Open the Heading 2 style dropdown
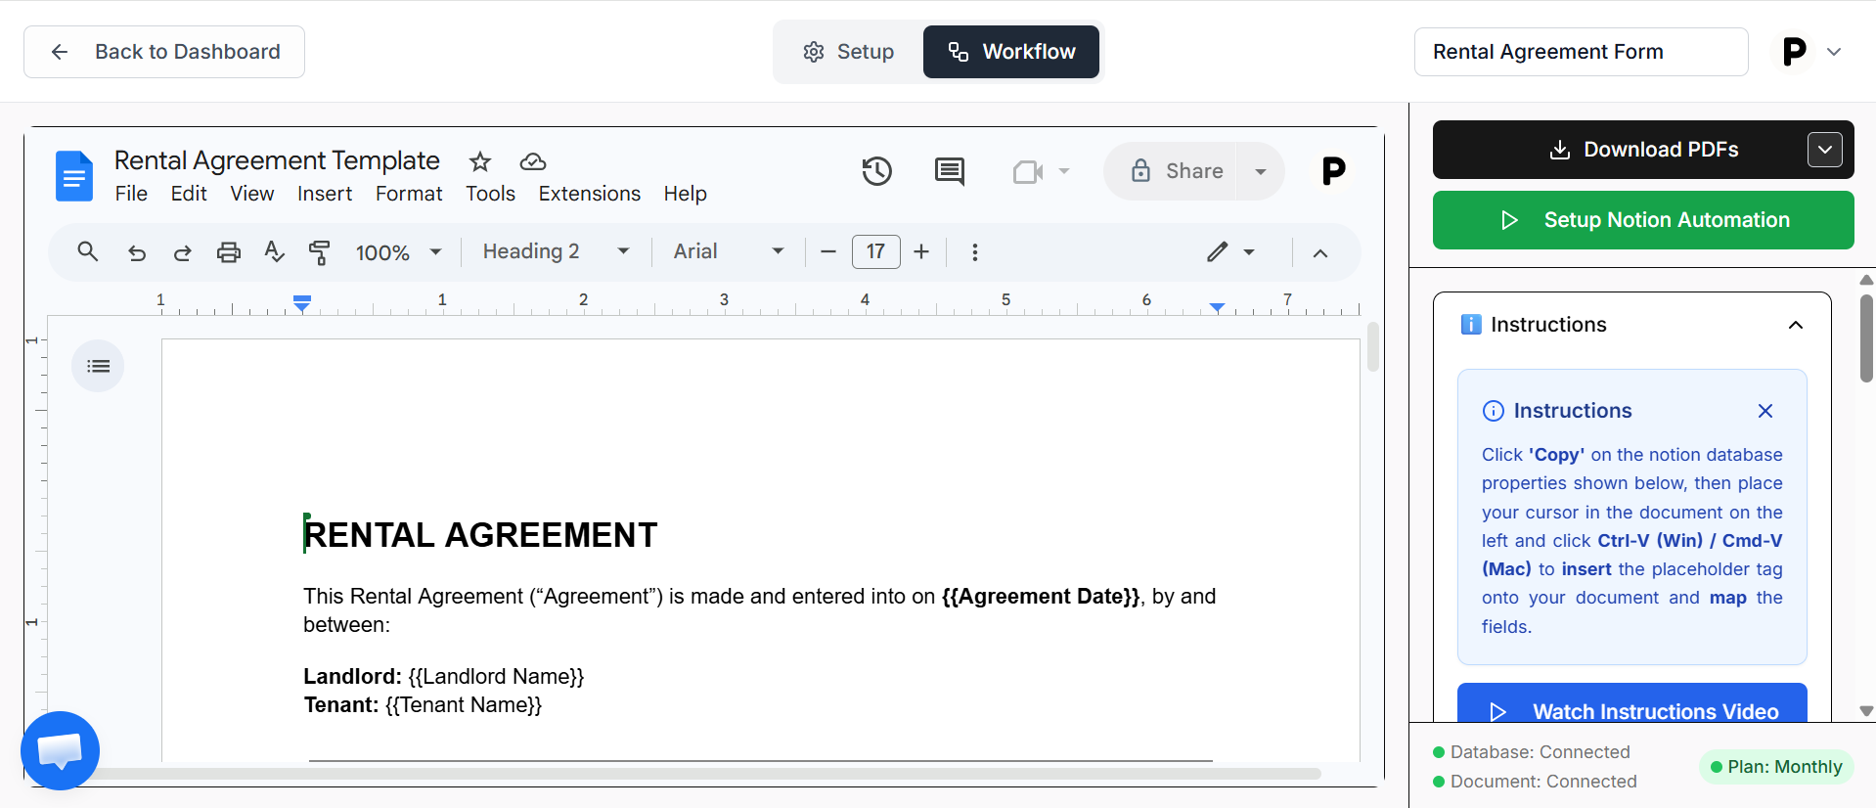The image size is (1876, 808). tap(556, 252)
